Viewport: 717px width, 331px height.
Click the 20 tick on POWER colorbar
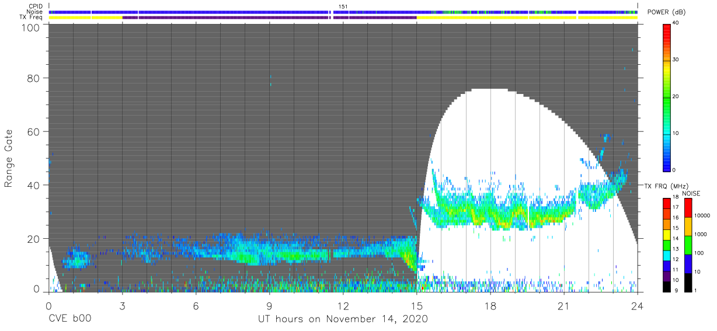(x=676, y=96)
